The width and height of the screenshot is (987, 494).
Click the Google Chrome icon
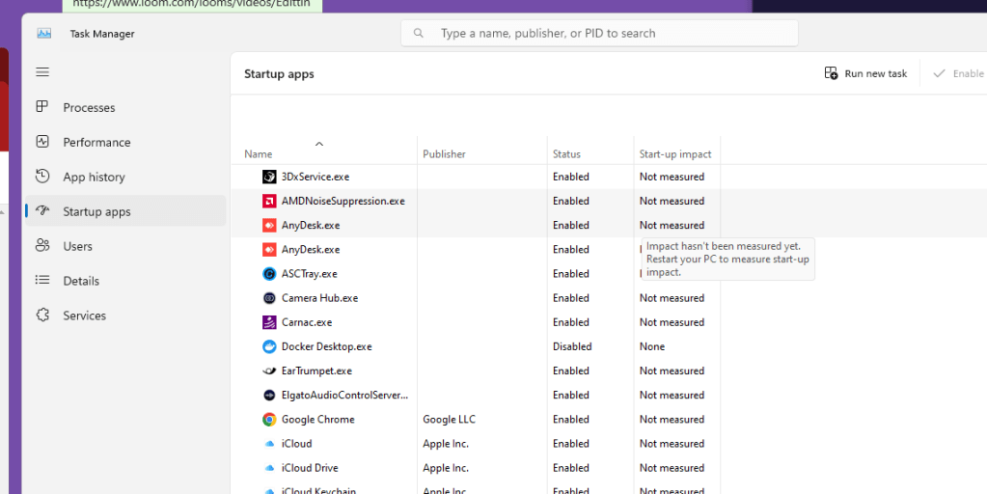tap(269, 419)
